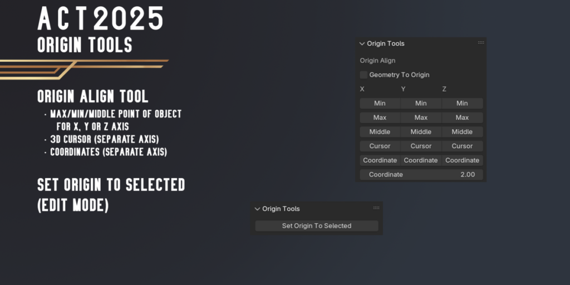Set origin to Cursor on Y axis
Viewport: 570px width, 285px height.
point(421,146)
